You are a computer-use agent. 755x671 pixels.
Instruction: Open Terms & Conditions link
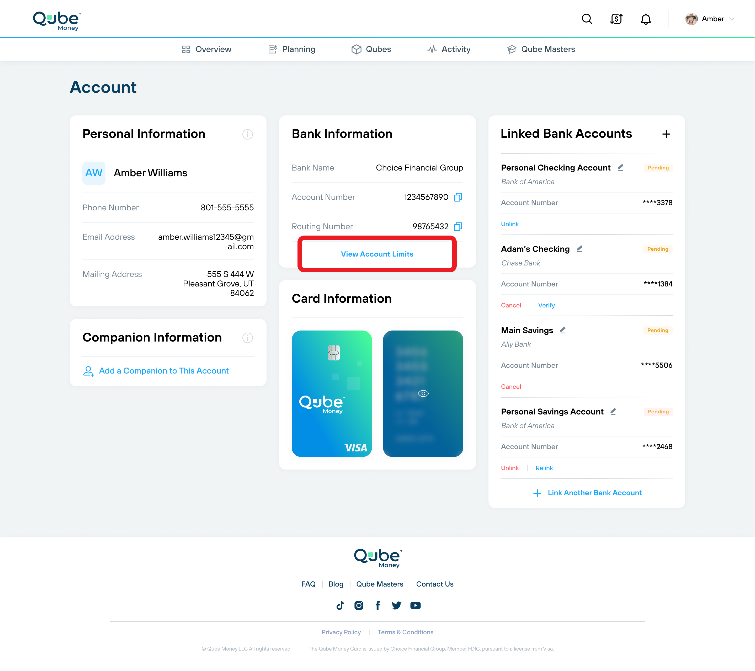405,632
